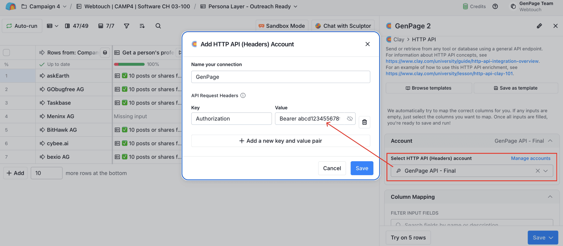The width and height of the screenshot is (563, 246).
Task: Open GenPage Team workspace menu
Action: (x=532, y=6)
